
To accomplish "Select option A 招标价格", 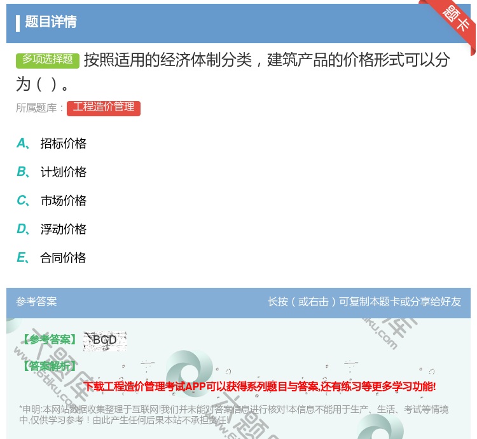I will click(x=51, y=144).
